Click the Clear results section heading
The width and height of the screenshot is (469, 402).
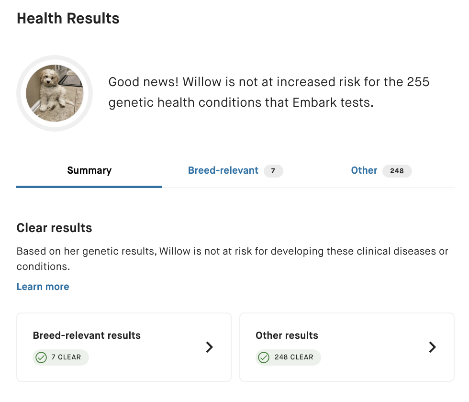54,228
